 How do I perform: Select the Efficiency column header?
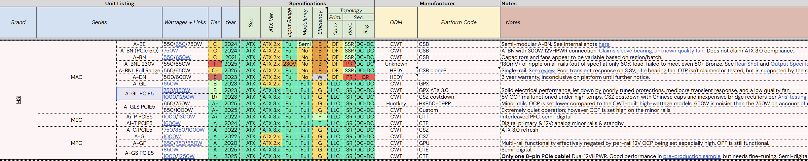point(320,22)
